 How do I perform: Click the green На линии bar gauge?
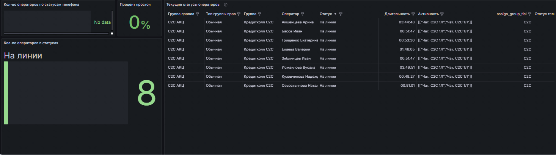[x=6, y=93]
